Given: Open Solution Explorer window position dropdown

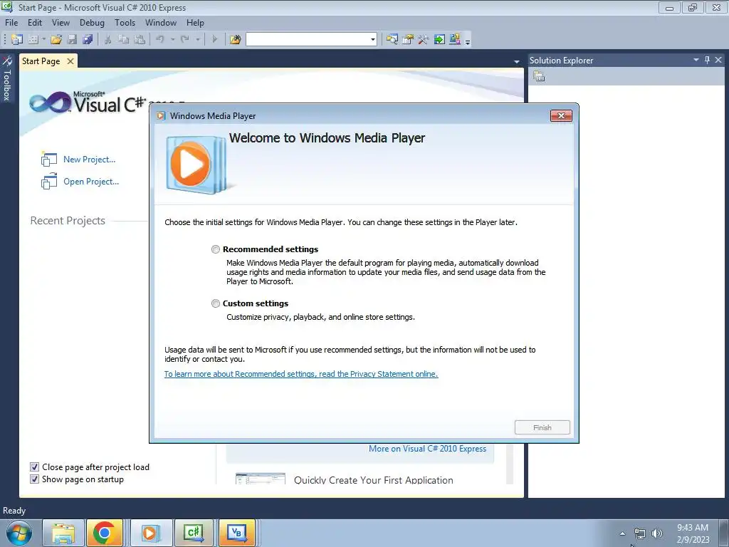Looking at the screenshot, I should (x=696, y=60).
